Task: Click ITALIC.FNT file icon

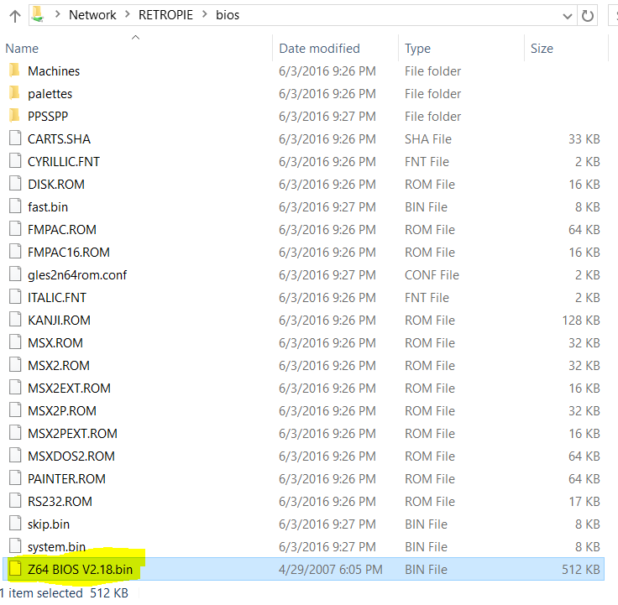Action: [15, 297]
